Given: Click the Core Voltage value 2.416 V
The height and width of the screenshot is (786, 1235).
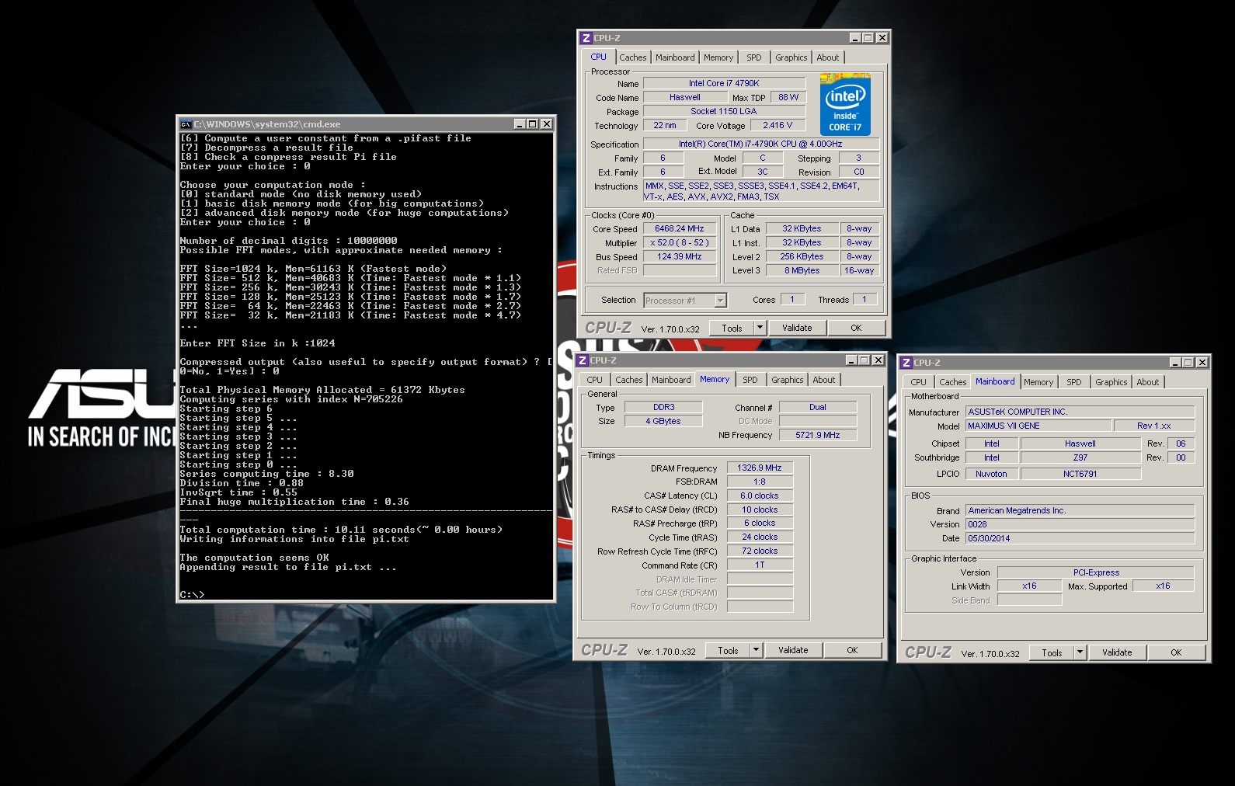Looking at the screenshot, I should [x=778, y=125].
